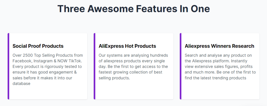Click empty space at bottom of Social Proof card
Screen dimensions: 267x106
48,93
